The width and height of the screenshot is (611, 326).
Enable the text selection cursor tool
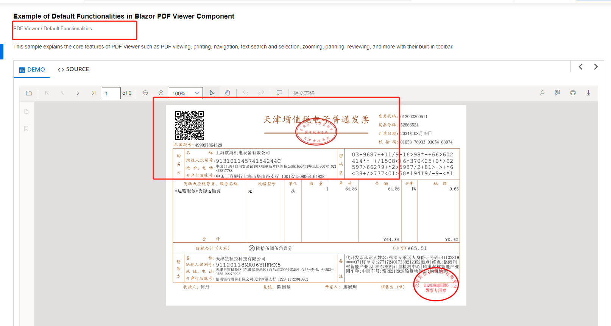212,93
